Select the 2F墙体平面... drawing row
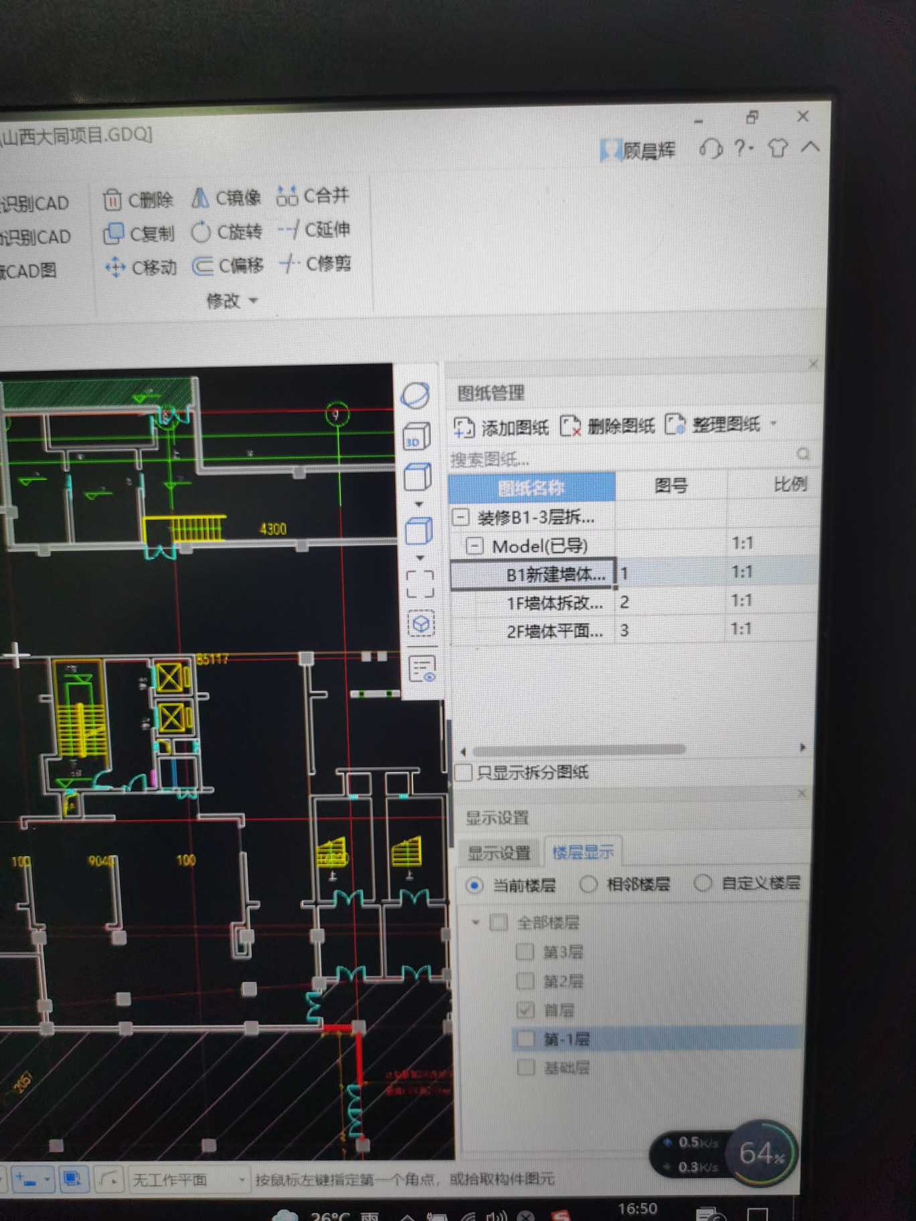916x1221 pixels. click(633, 631)
